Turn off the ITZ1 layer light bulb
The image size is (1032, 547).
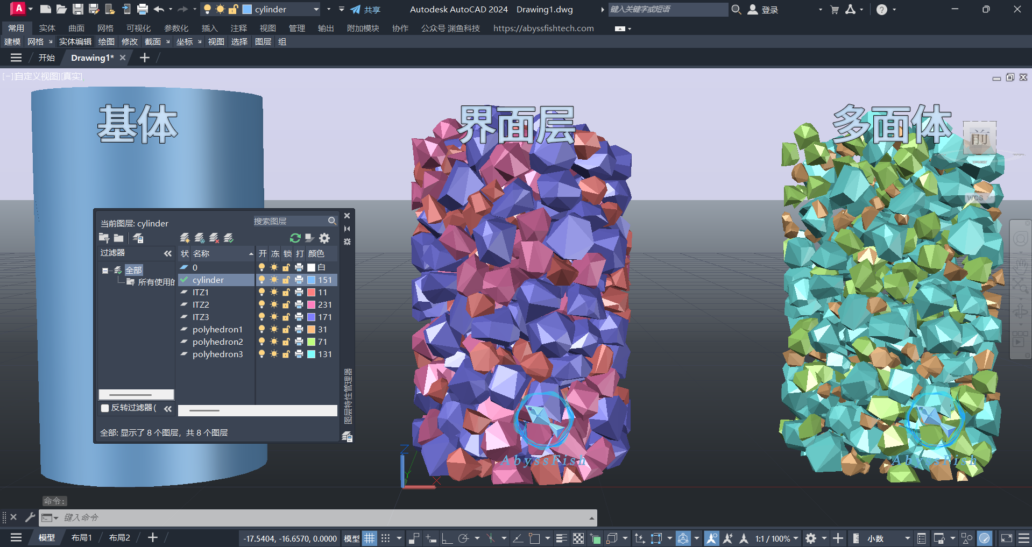(261, 292)
